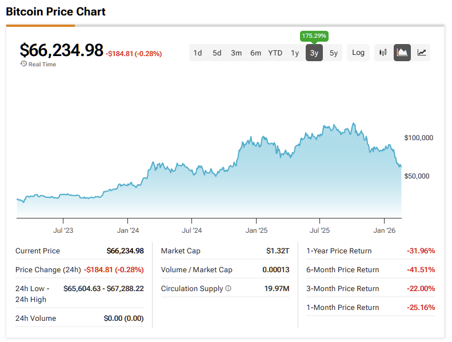This screenshot has width=452, height=342.
Task: Click the table's Price Change (24h) value
Action: pyautogui.click(x=114, y=269)
